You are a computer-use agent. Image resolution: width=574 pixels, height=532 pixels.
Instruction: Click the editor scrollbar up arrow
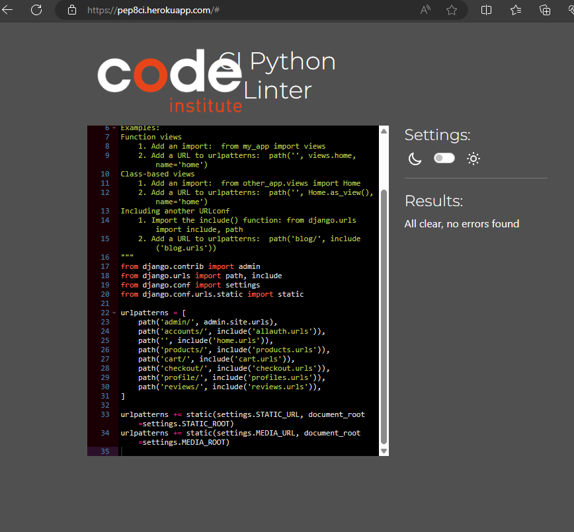(x=384, y=131)
